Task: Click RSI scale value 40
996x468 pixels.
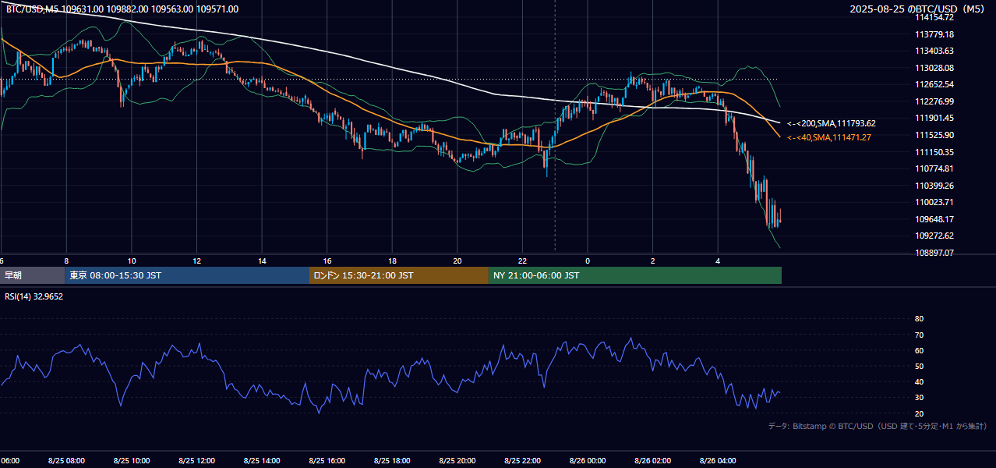Action: coord(919,381)
